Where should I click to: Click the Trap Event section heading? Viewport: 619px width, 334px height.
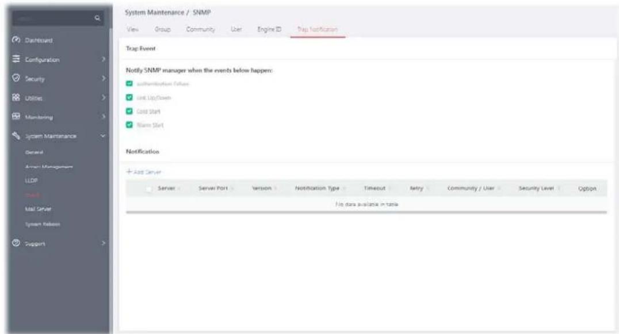point(140,48)
